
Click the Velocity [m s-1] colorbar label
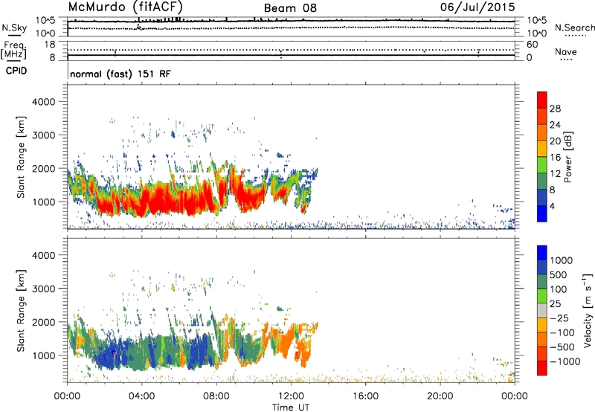(x=588, y=310)
